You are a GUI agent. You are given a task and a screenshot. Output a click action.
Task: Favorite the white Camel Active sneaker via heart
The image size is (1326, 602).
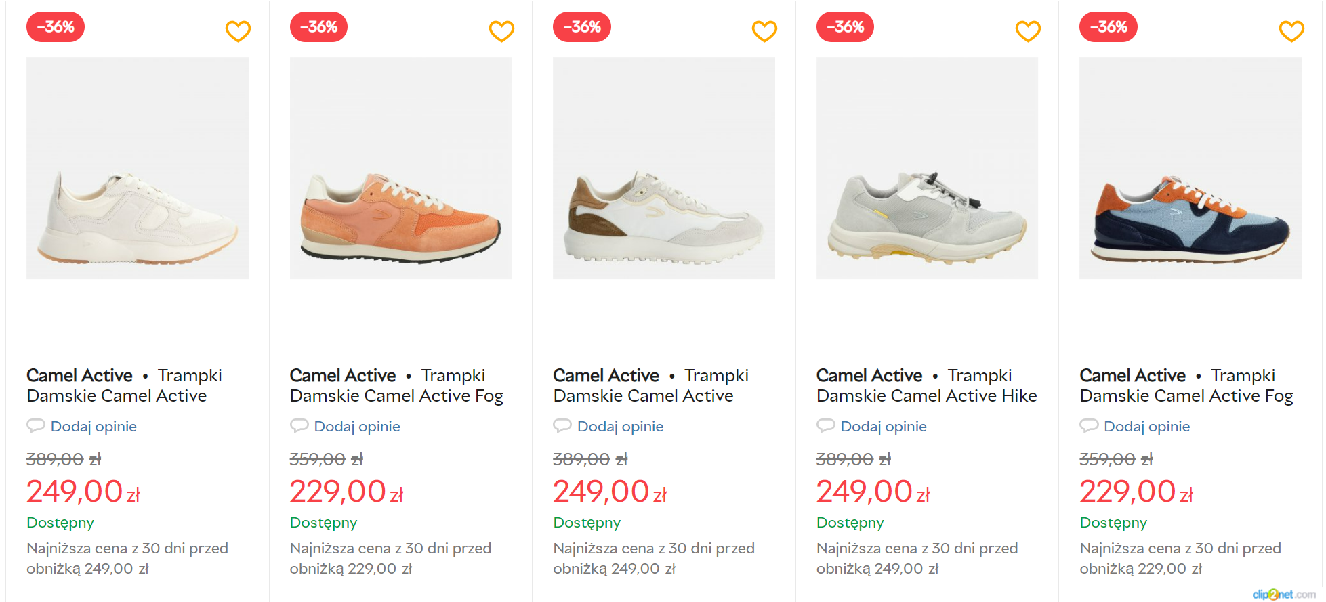pos(238,31)
